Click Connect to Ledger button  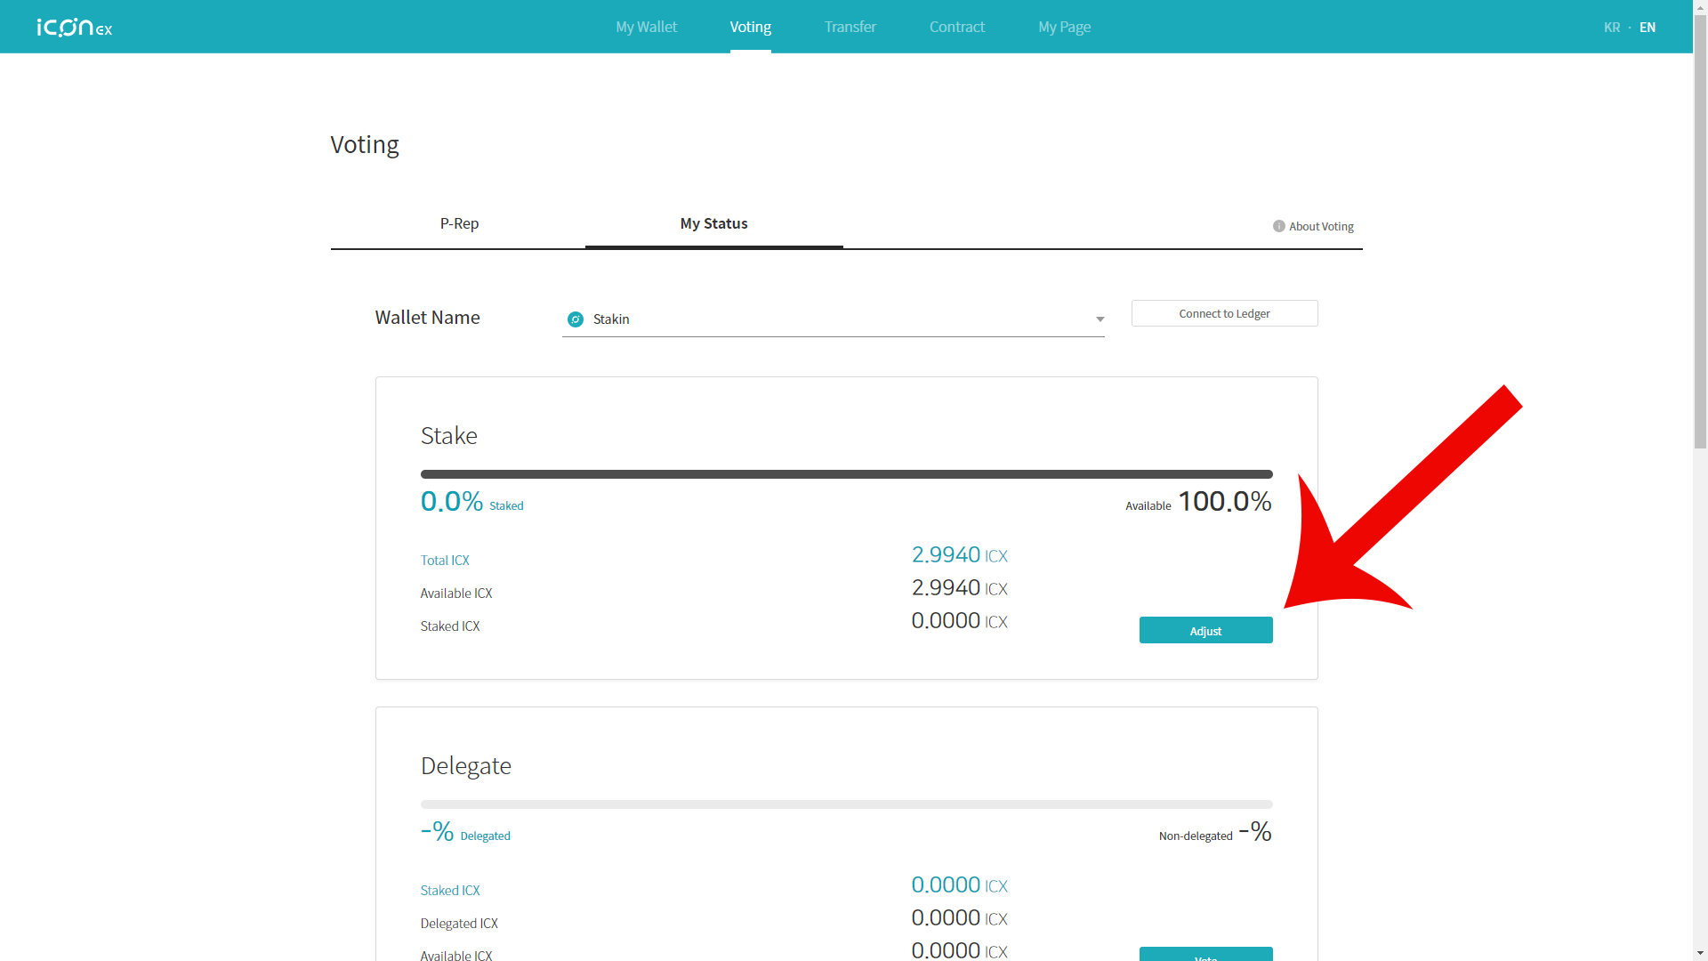1224,313
